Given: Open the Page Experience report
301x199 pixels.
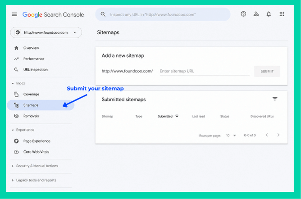Looking at the screenshot, I should [37, 141].
